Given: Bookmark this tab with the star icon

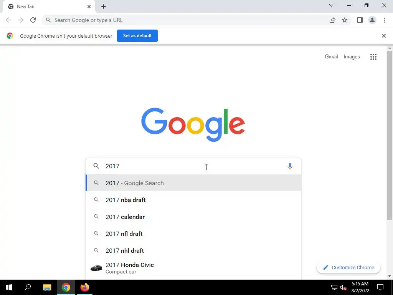Looking at the screenshot, I should tap(345, 20).
